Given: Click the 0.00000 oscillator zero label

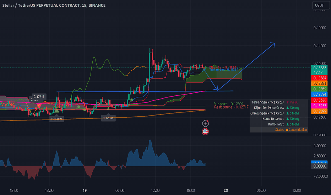Looking at the screenshot, I should pyautogui.click(x=319, y=166).
